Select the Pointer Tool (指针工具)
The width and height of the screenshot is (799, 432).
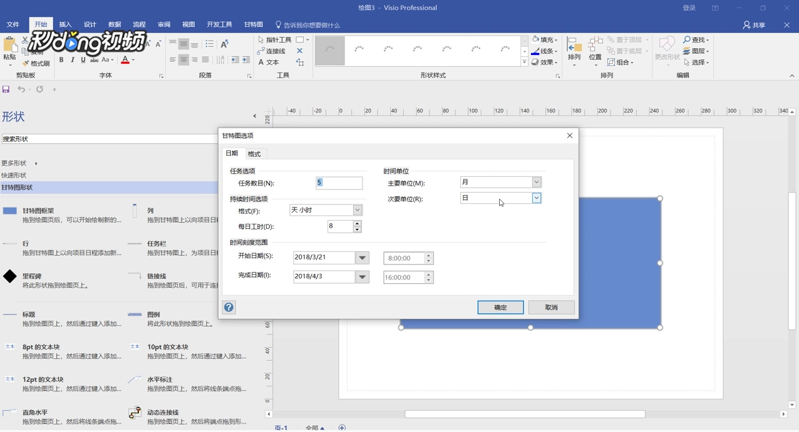click(274, 39)
